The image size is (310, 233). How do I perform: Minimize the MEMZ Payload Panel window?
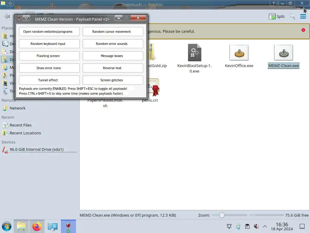click(x=118, y=18)
